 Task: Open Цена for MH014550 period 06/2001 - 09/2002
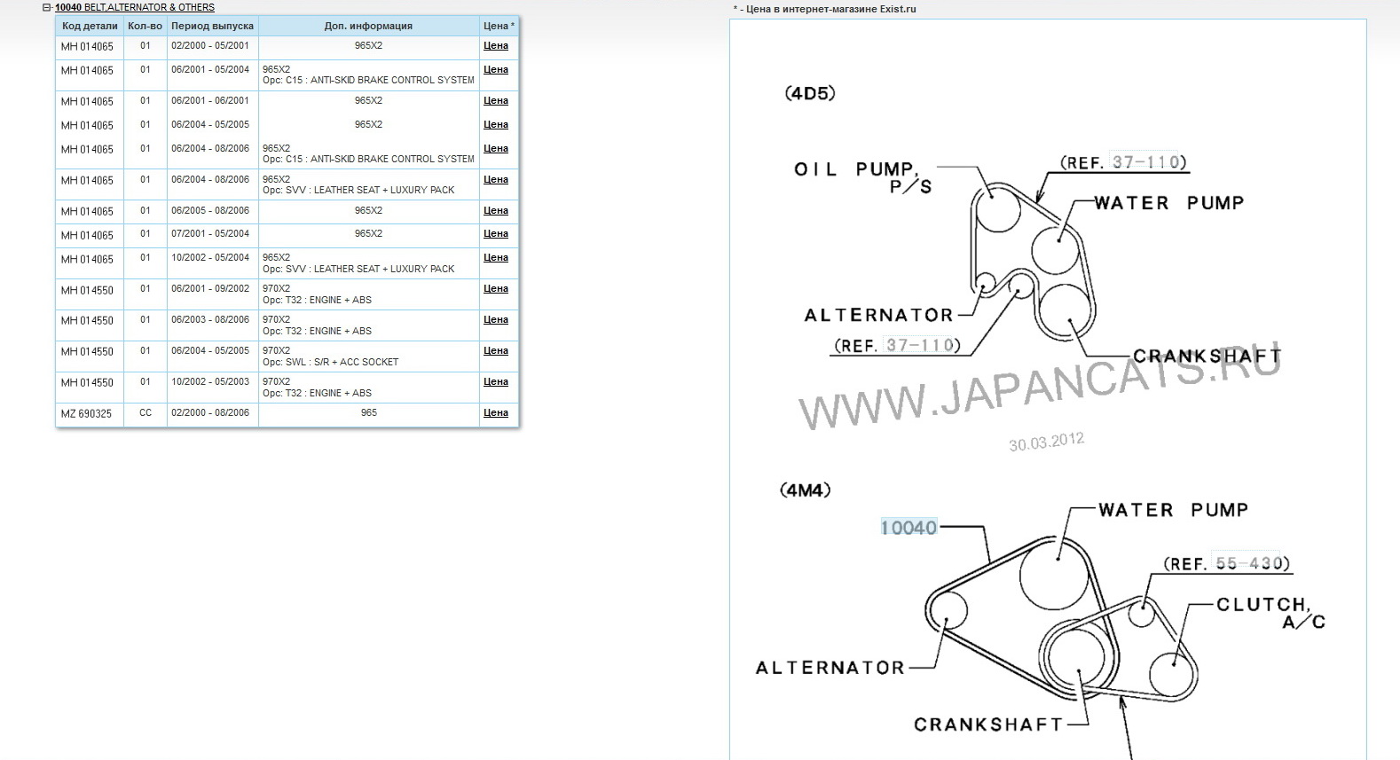tap(496, 288)
